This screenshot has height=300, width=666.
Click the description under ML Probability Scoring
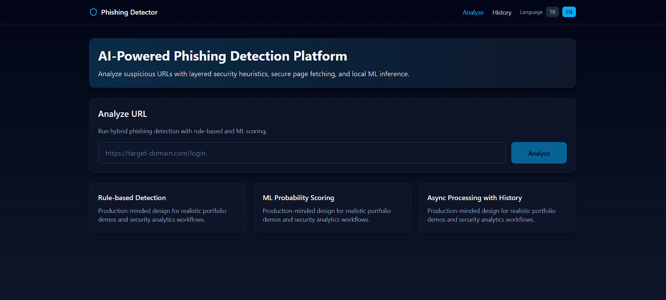click(327, 215)
